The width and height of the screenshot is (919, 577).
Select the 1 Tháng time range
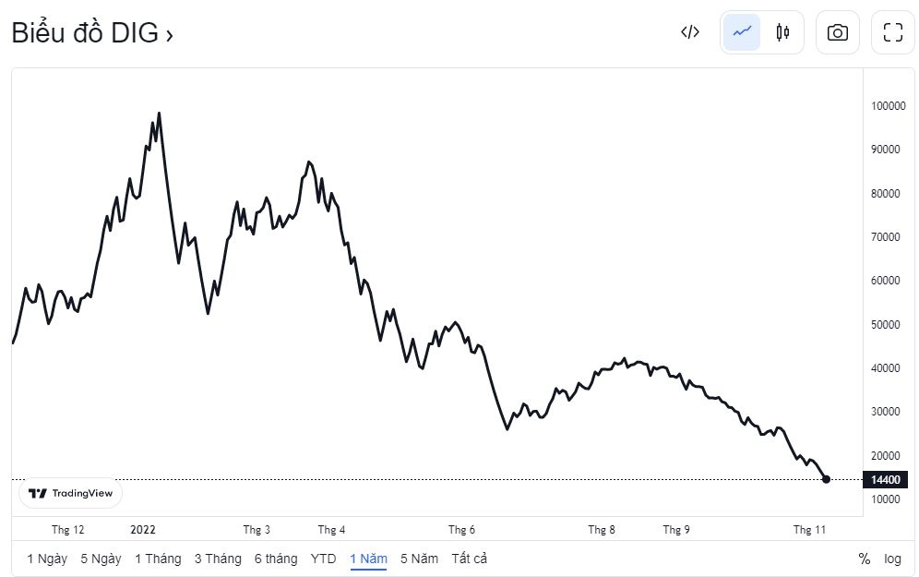158,559
